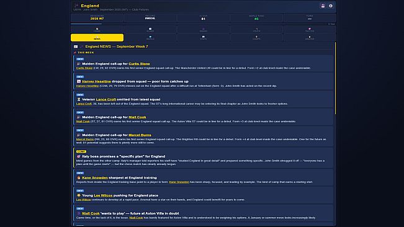Screen dimensions: 404x227
Task: Click the Italy boss COMP news item
Action: pyautogui.click(x=204, y=158)
